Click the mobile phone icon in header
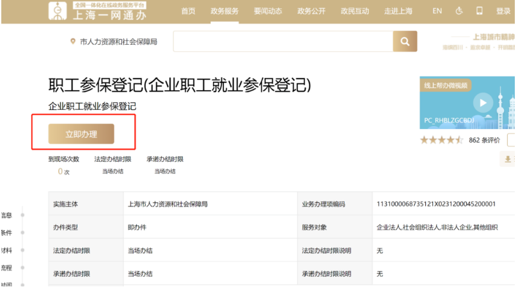The height and width of the screenshot is (289, 518). [479, 11]
